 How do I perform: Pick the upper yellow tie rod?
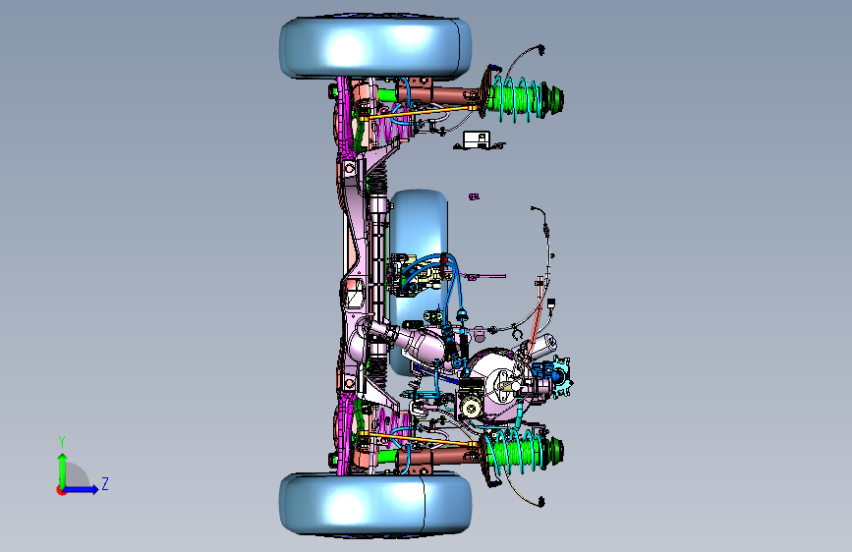420,113
